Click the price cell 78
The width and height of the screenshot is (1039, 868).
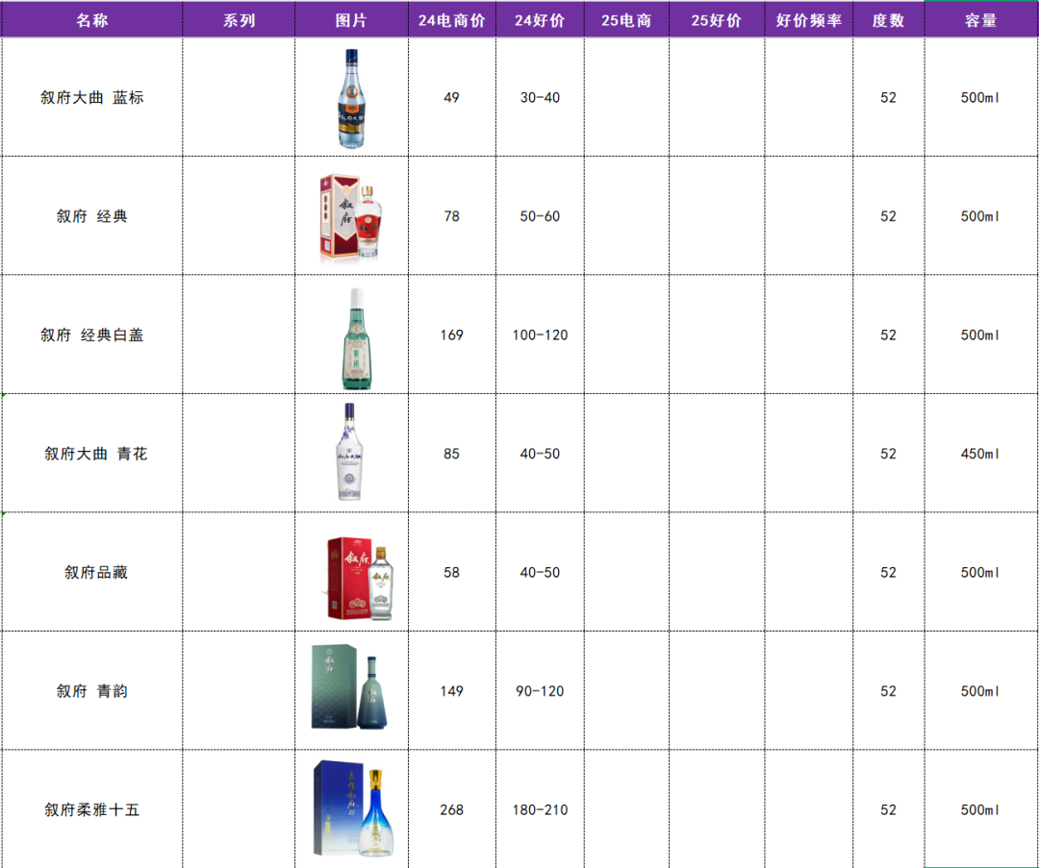click(452, 216)
